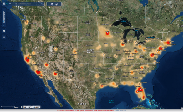
Task: Open the second toolbar icon beside layers
Action: point(57,4)
